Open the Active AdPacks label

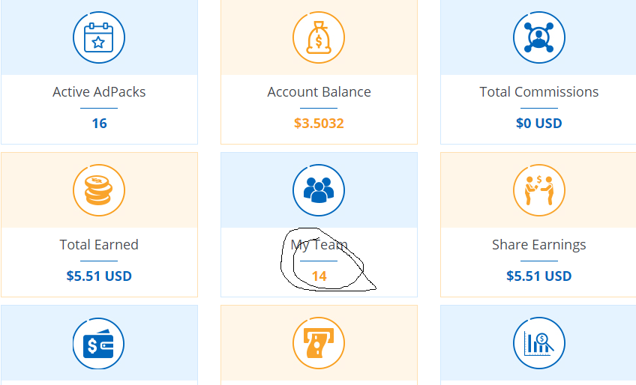click(99, 92)
